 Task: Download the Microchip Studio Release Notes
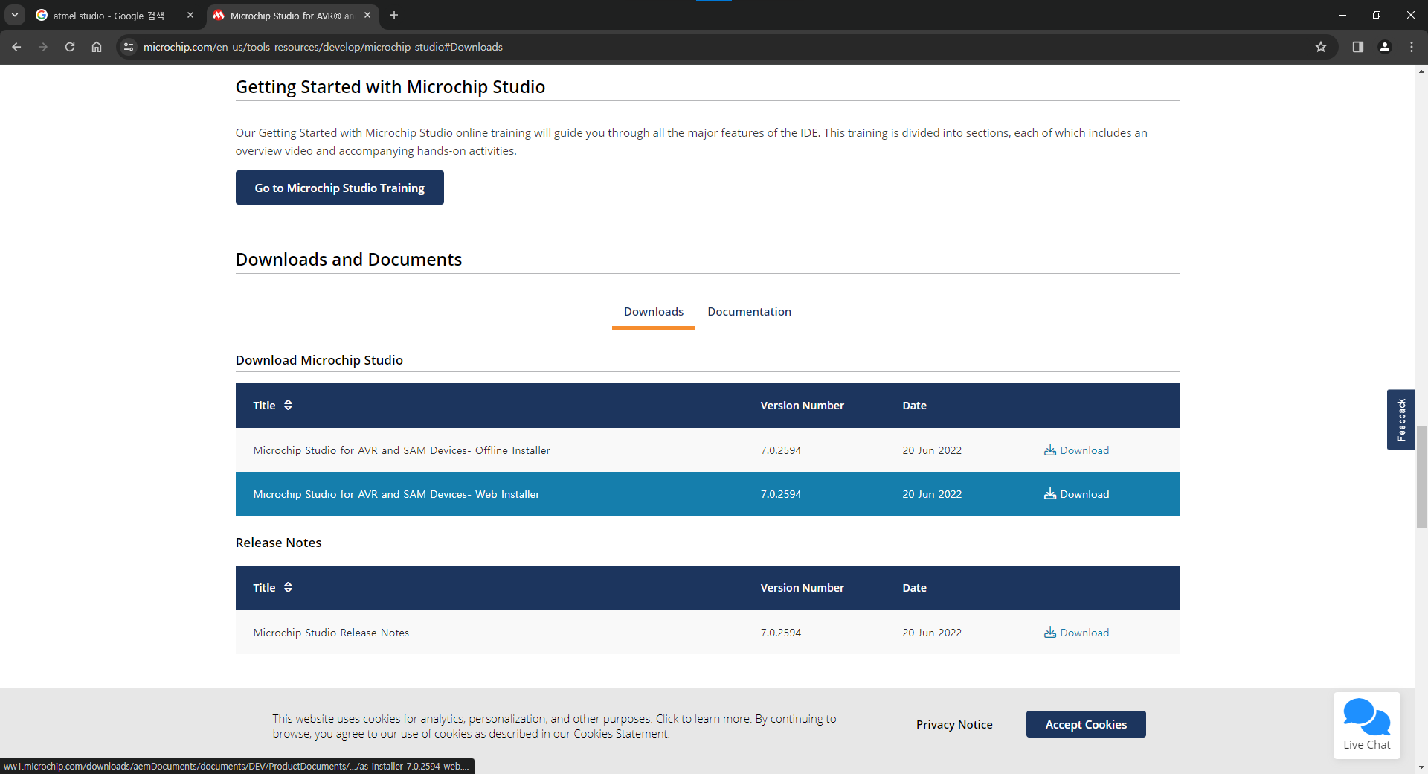[x=1076, y=633]
